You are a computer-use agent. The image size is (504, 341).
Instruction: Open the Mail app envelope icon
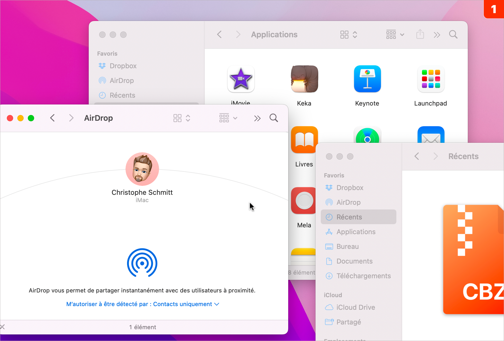click(431, 135)
